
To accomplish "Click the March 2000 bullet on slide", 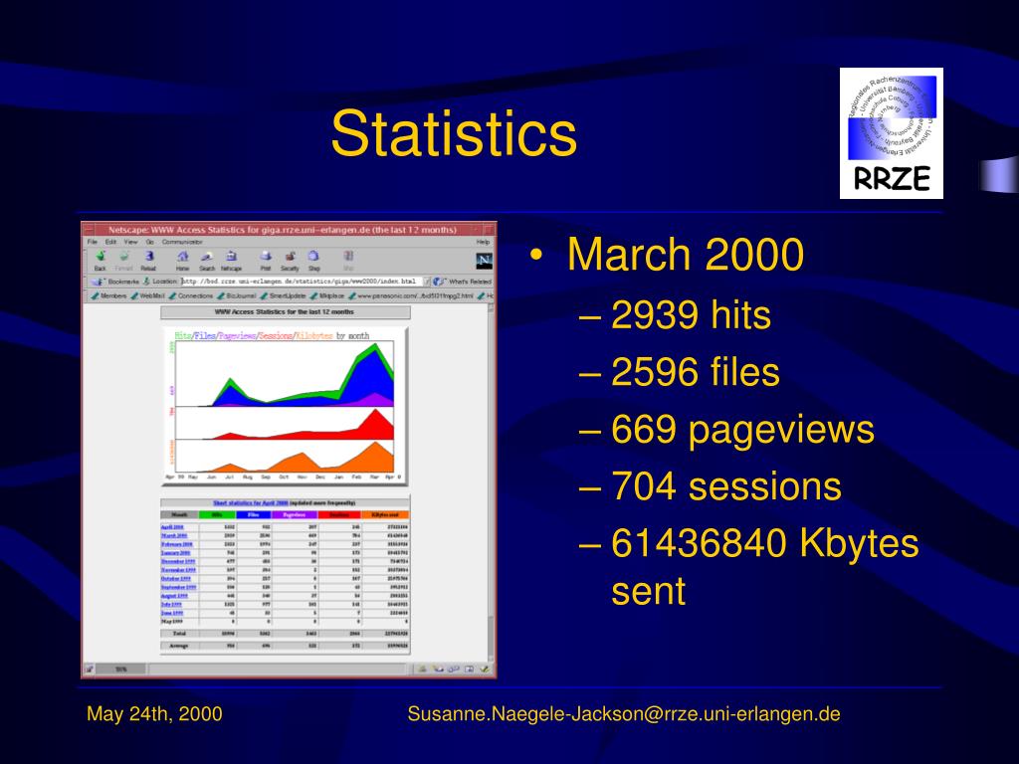I will coord(685,254).
